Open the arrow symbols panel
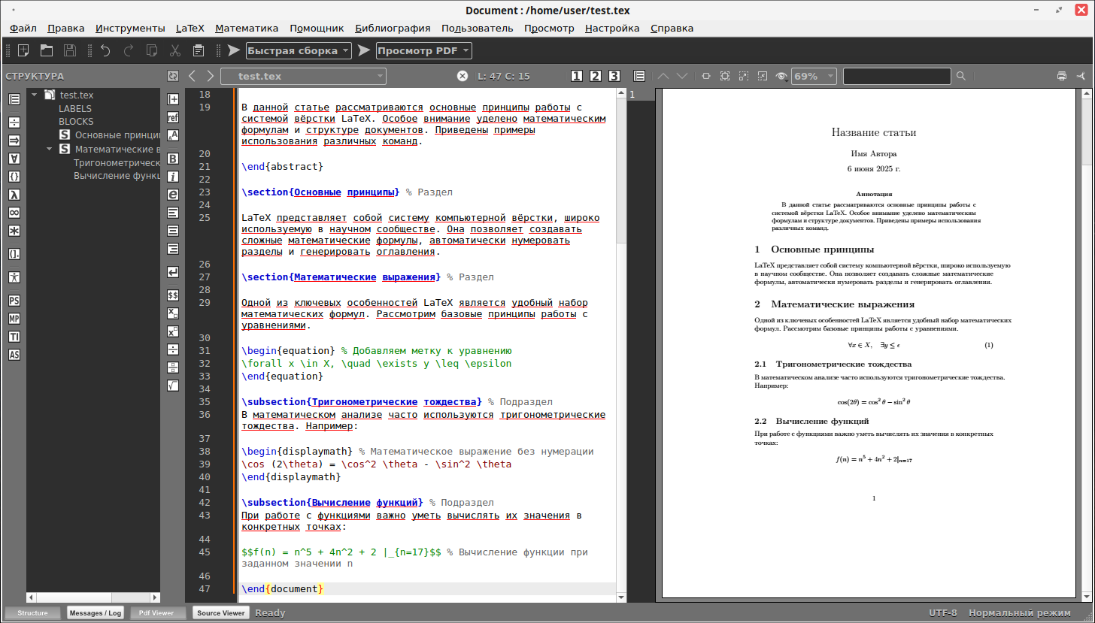This screenshot has width=1095, height=623. [14, 141]
